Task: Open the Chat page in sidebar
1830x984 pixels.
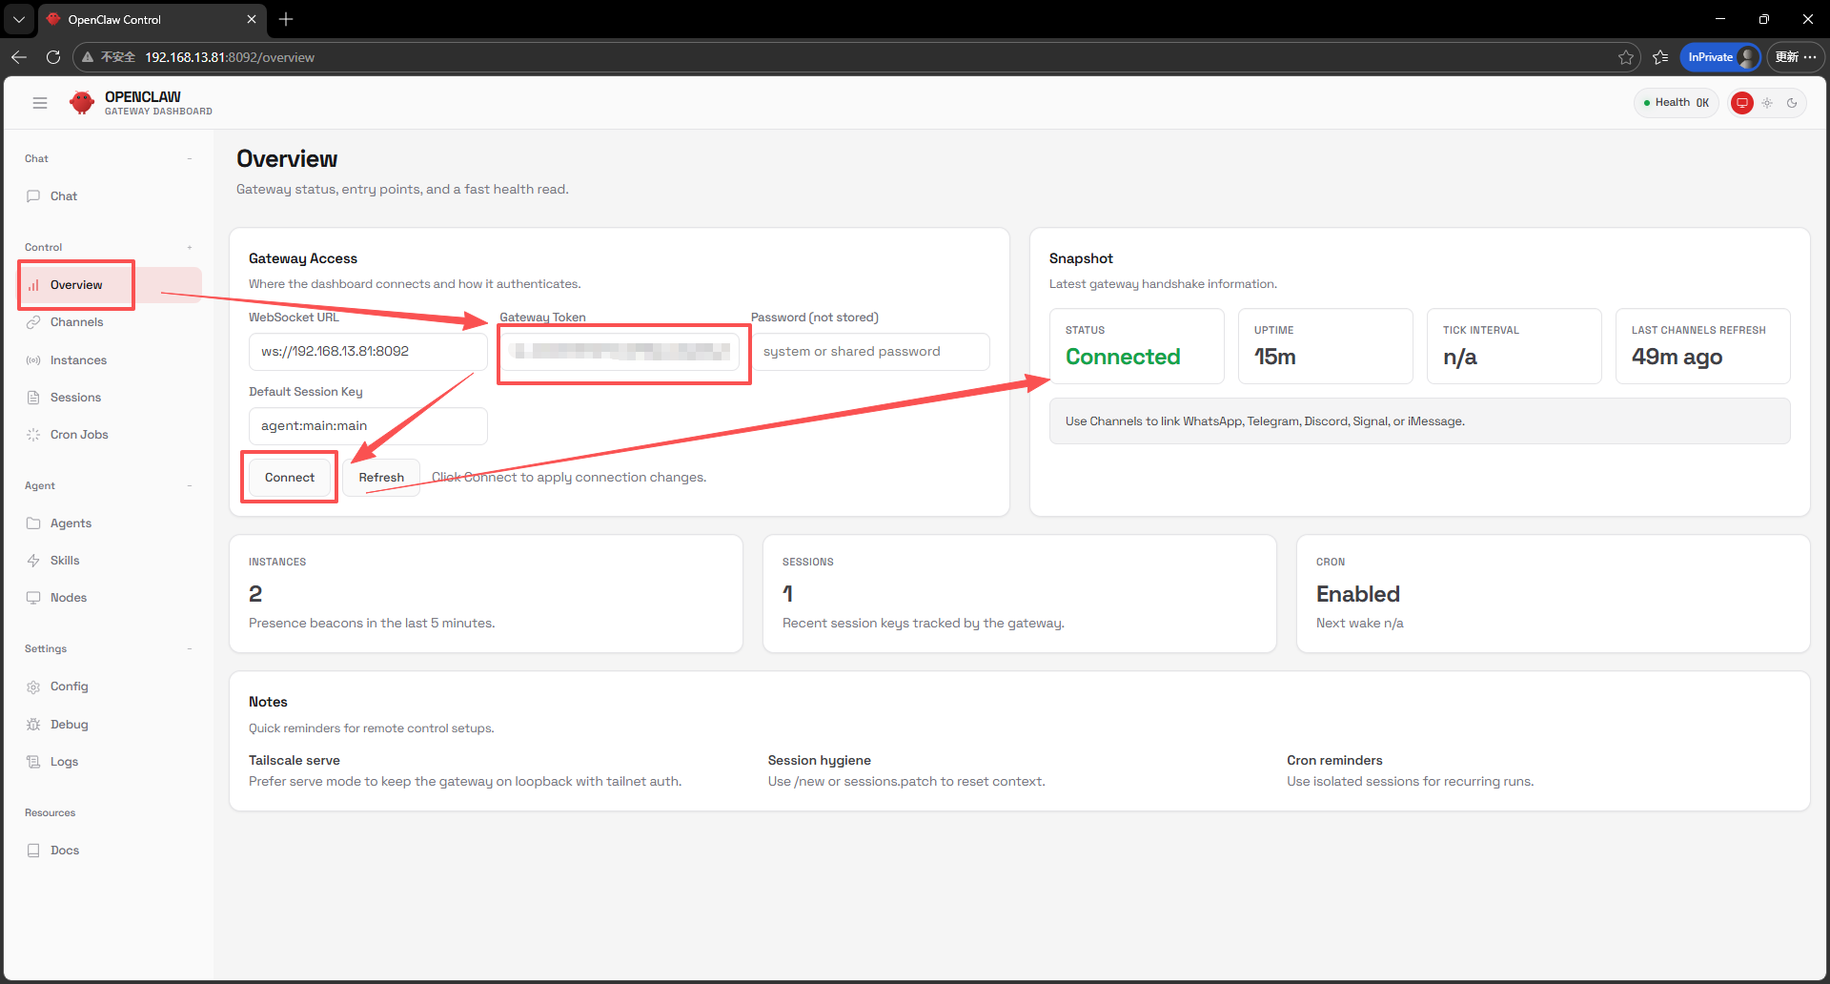Action: coord(110,196)
